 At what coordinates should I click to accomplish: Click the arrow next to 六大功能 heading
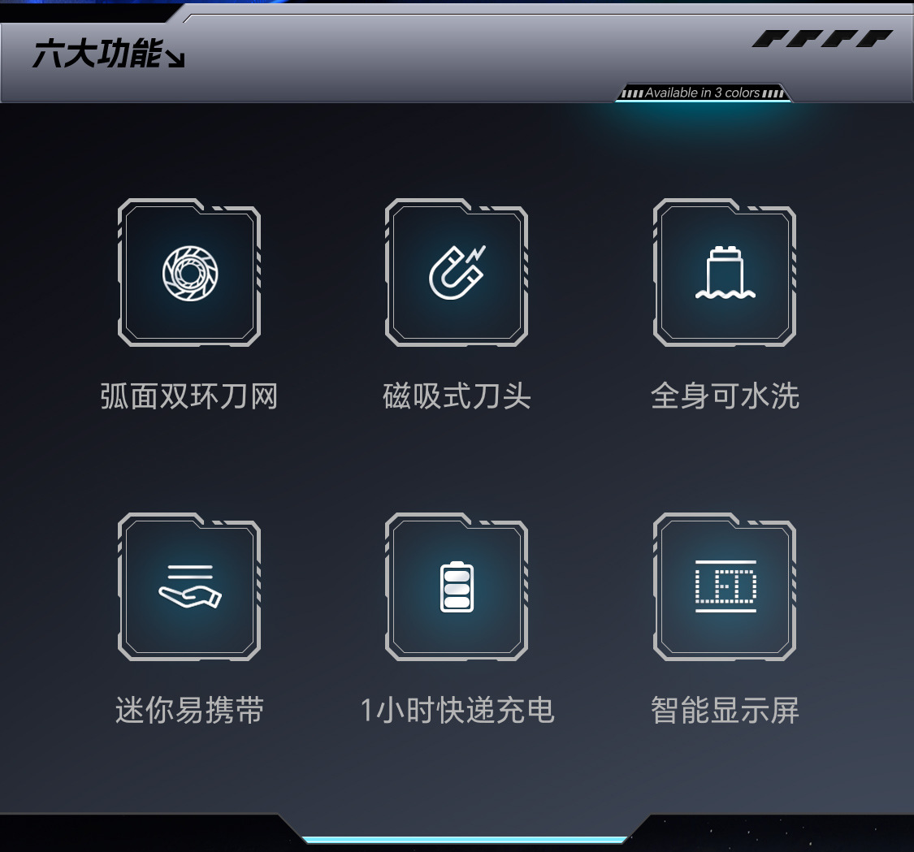point(175,58)
